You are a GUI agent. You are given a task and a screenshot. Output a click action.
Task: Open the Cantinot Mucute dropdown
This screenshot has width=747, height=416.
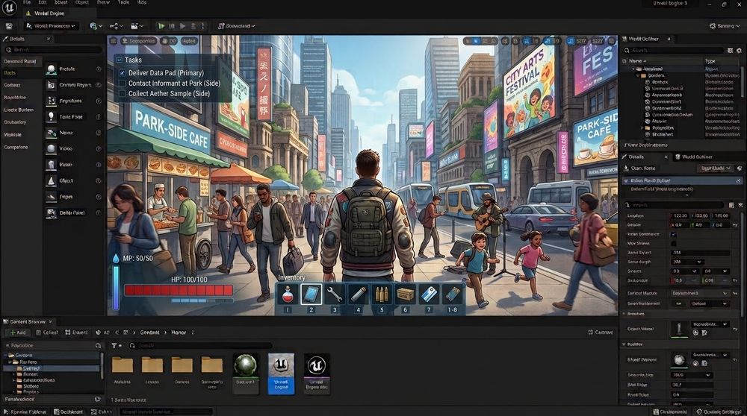(x=699, y=293)
